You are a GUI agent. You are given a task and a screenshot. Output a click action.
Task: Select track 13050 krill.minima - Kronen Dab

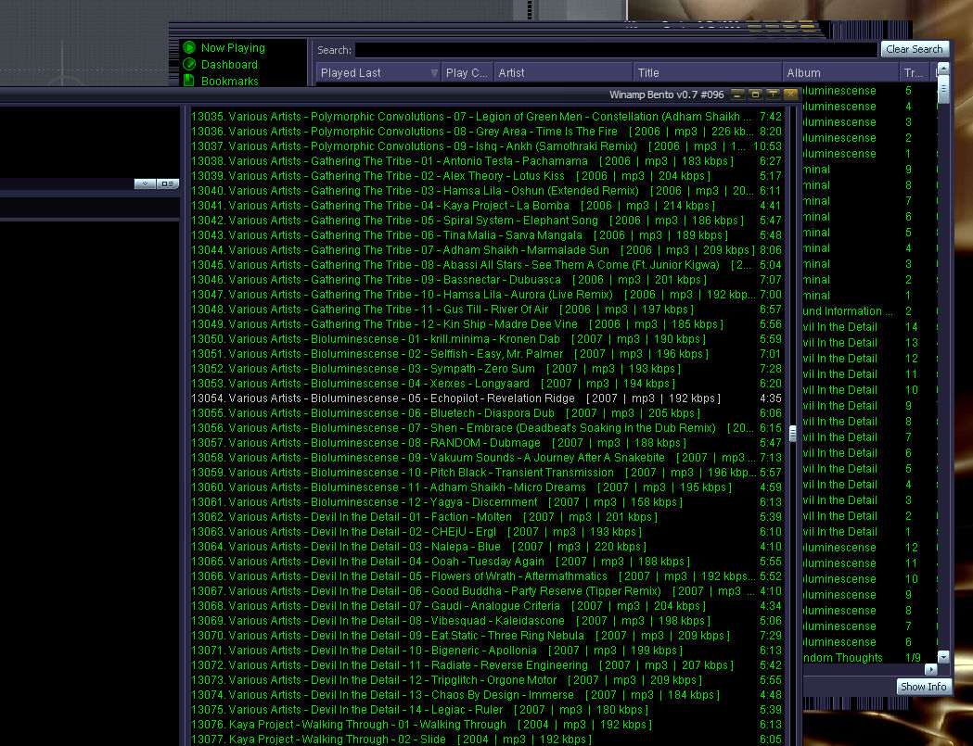[x=486, y=339]
